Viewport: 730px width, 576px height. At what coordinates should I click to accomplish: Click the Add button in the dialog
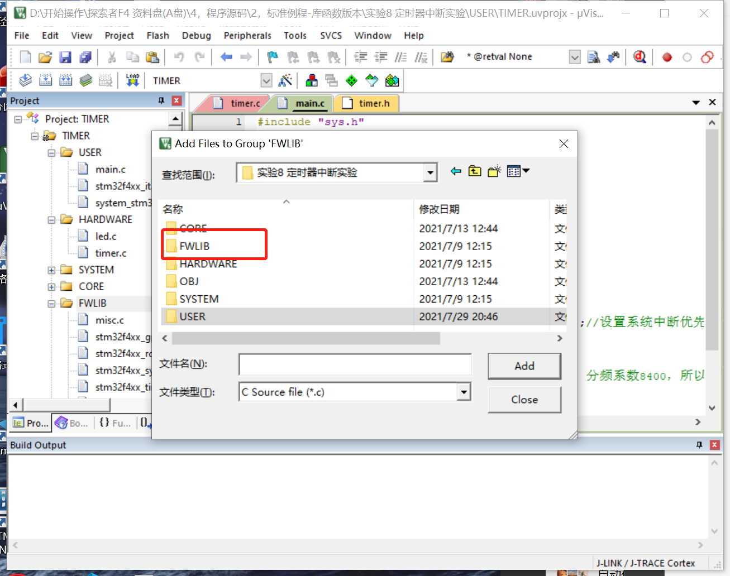tap(524, 366)
